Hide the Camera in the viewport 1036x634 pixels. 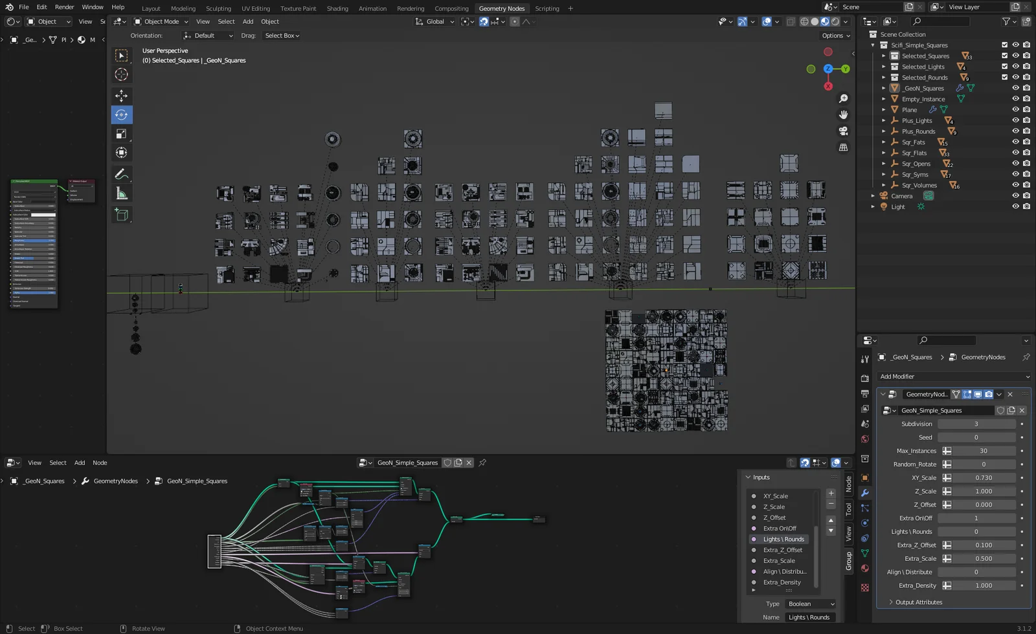click(x=1015, y=195)
